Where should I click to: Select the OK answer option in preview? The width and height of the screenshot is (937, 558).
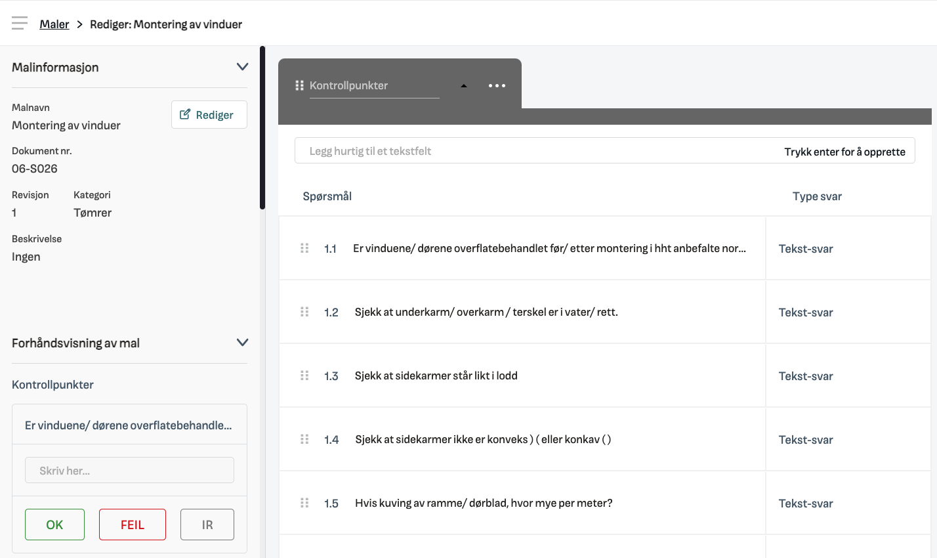(54, 525)
